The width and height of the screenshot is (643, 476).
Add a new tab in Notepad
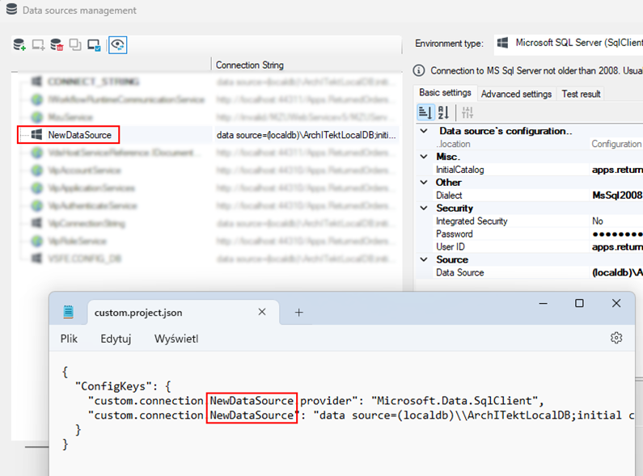tap(299, 313)
